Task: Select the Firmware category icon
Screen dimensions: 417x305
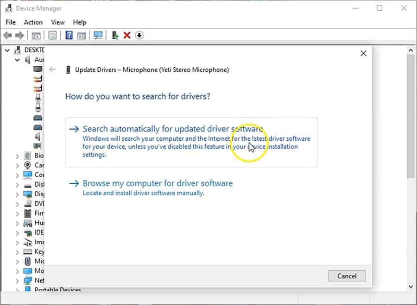Action: tap(27, 213)
